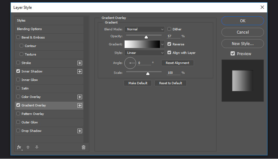Add another Stroke with plus icon

click(x=80, y=63)
